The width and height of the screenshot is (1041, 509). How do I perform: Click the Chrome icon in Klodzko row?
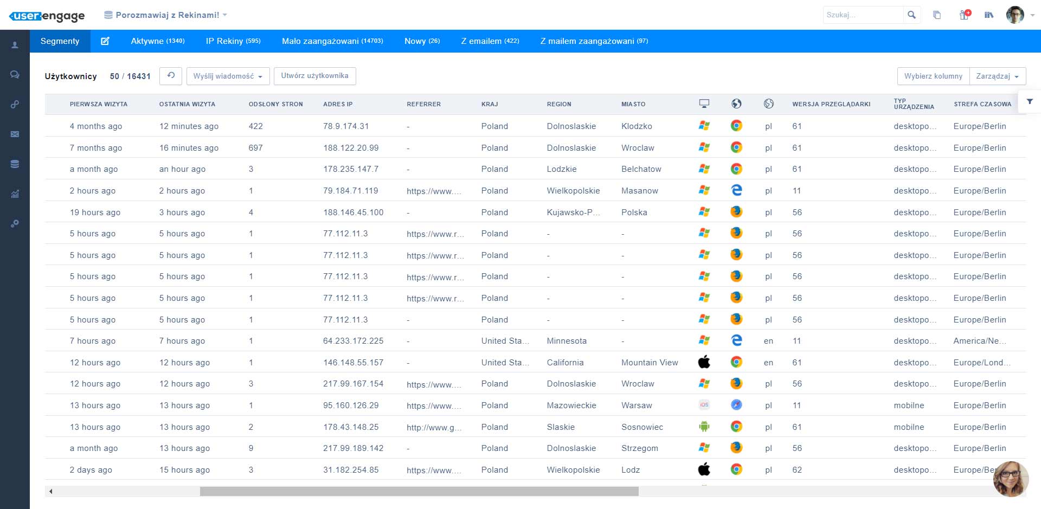(x=736, y=126)
